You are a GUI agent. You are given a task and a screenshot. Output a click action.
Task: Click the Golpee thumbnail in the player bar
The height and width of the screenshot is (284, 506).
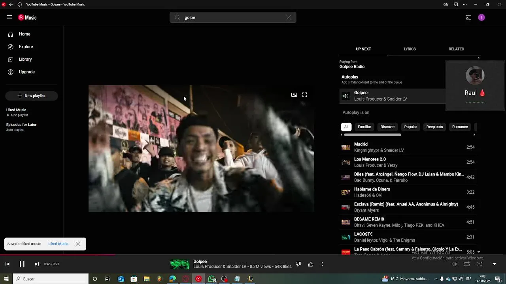pos(180,264)
